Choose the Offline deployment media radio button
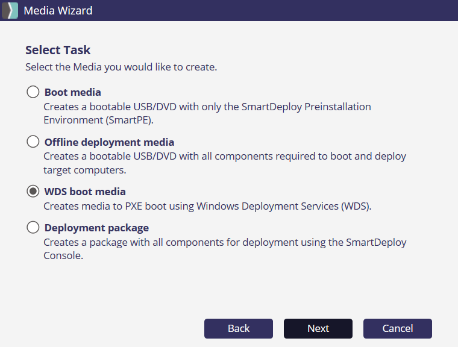Viewport: 458px width, 347px height. coord(33,142)
